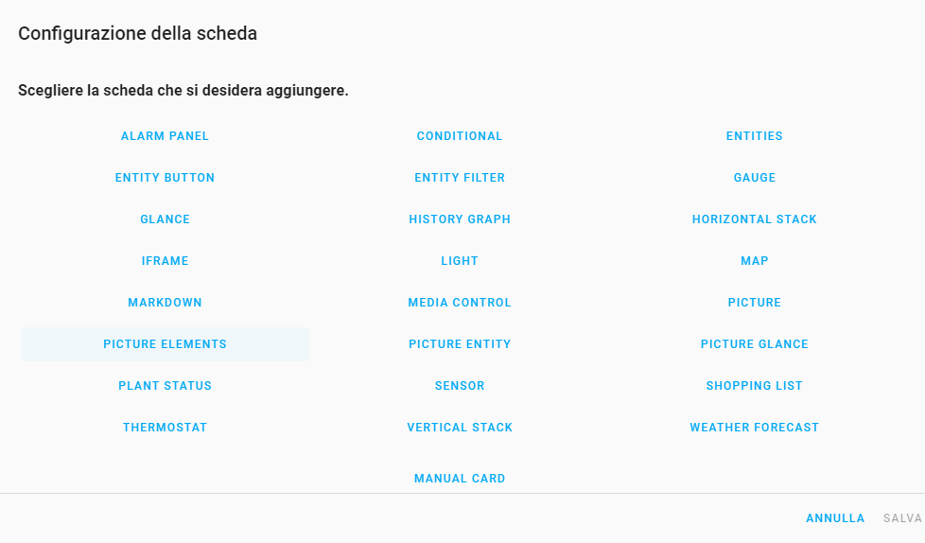Pick the Entity Button card
The height and width of the screenshot is (543, 925).
(x=165, y=178)
